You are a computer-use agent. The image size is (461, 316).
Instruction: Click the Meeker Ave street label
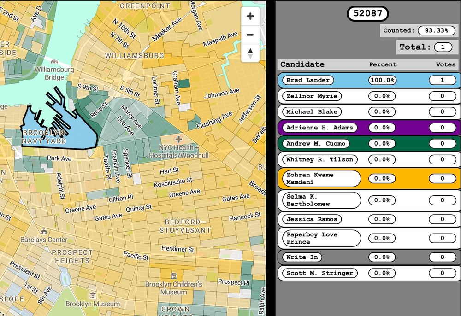tap(167, 29)
